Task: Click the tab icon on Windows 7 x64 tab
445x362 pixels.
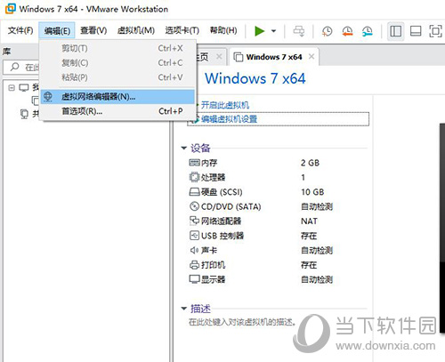Action: [x=239, y=57]
